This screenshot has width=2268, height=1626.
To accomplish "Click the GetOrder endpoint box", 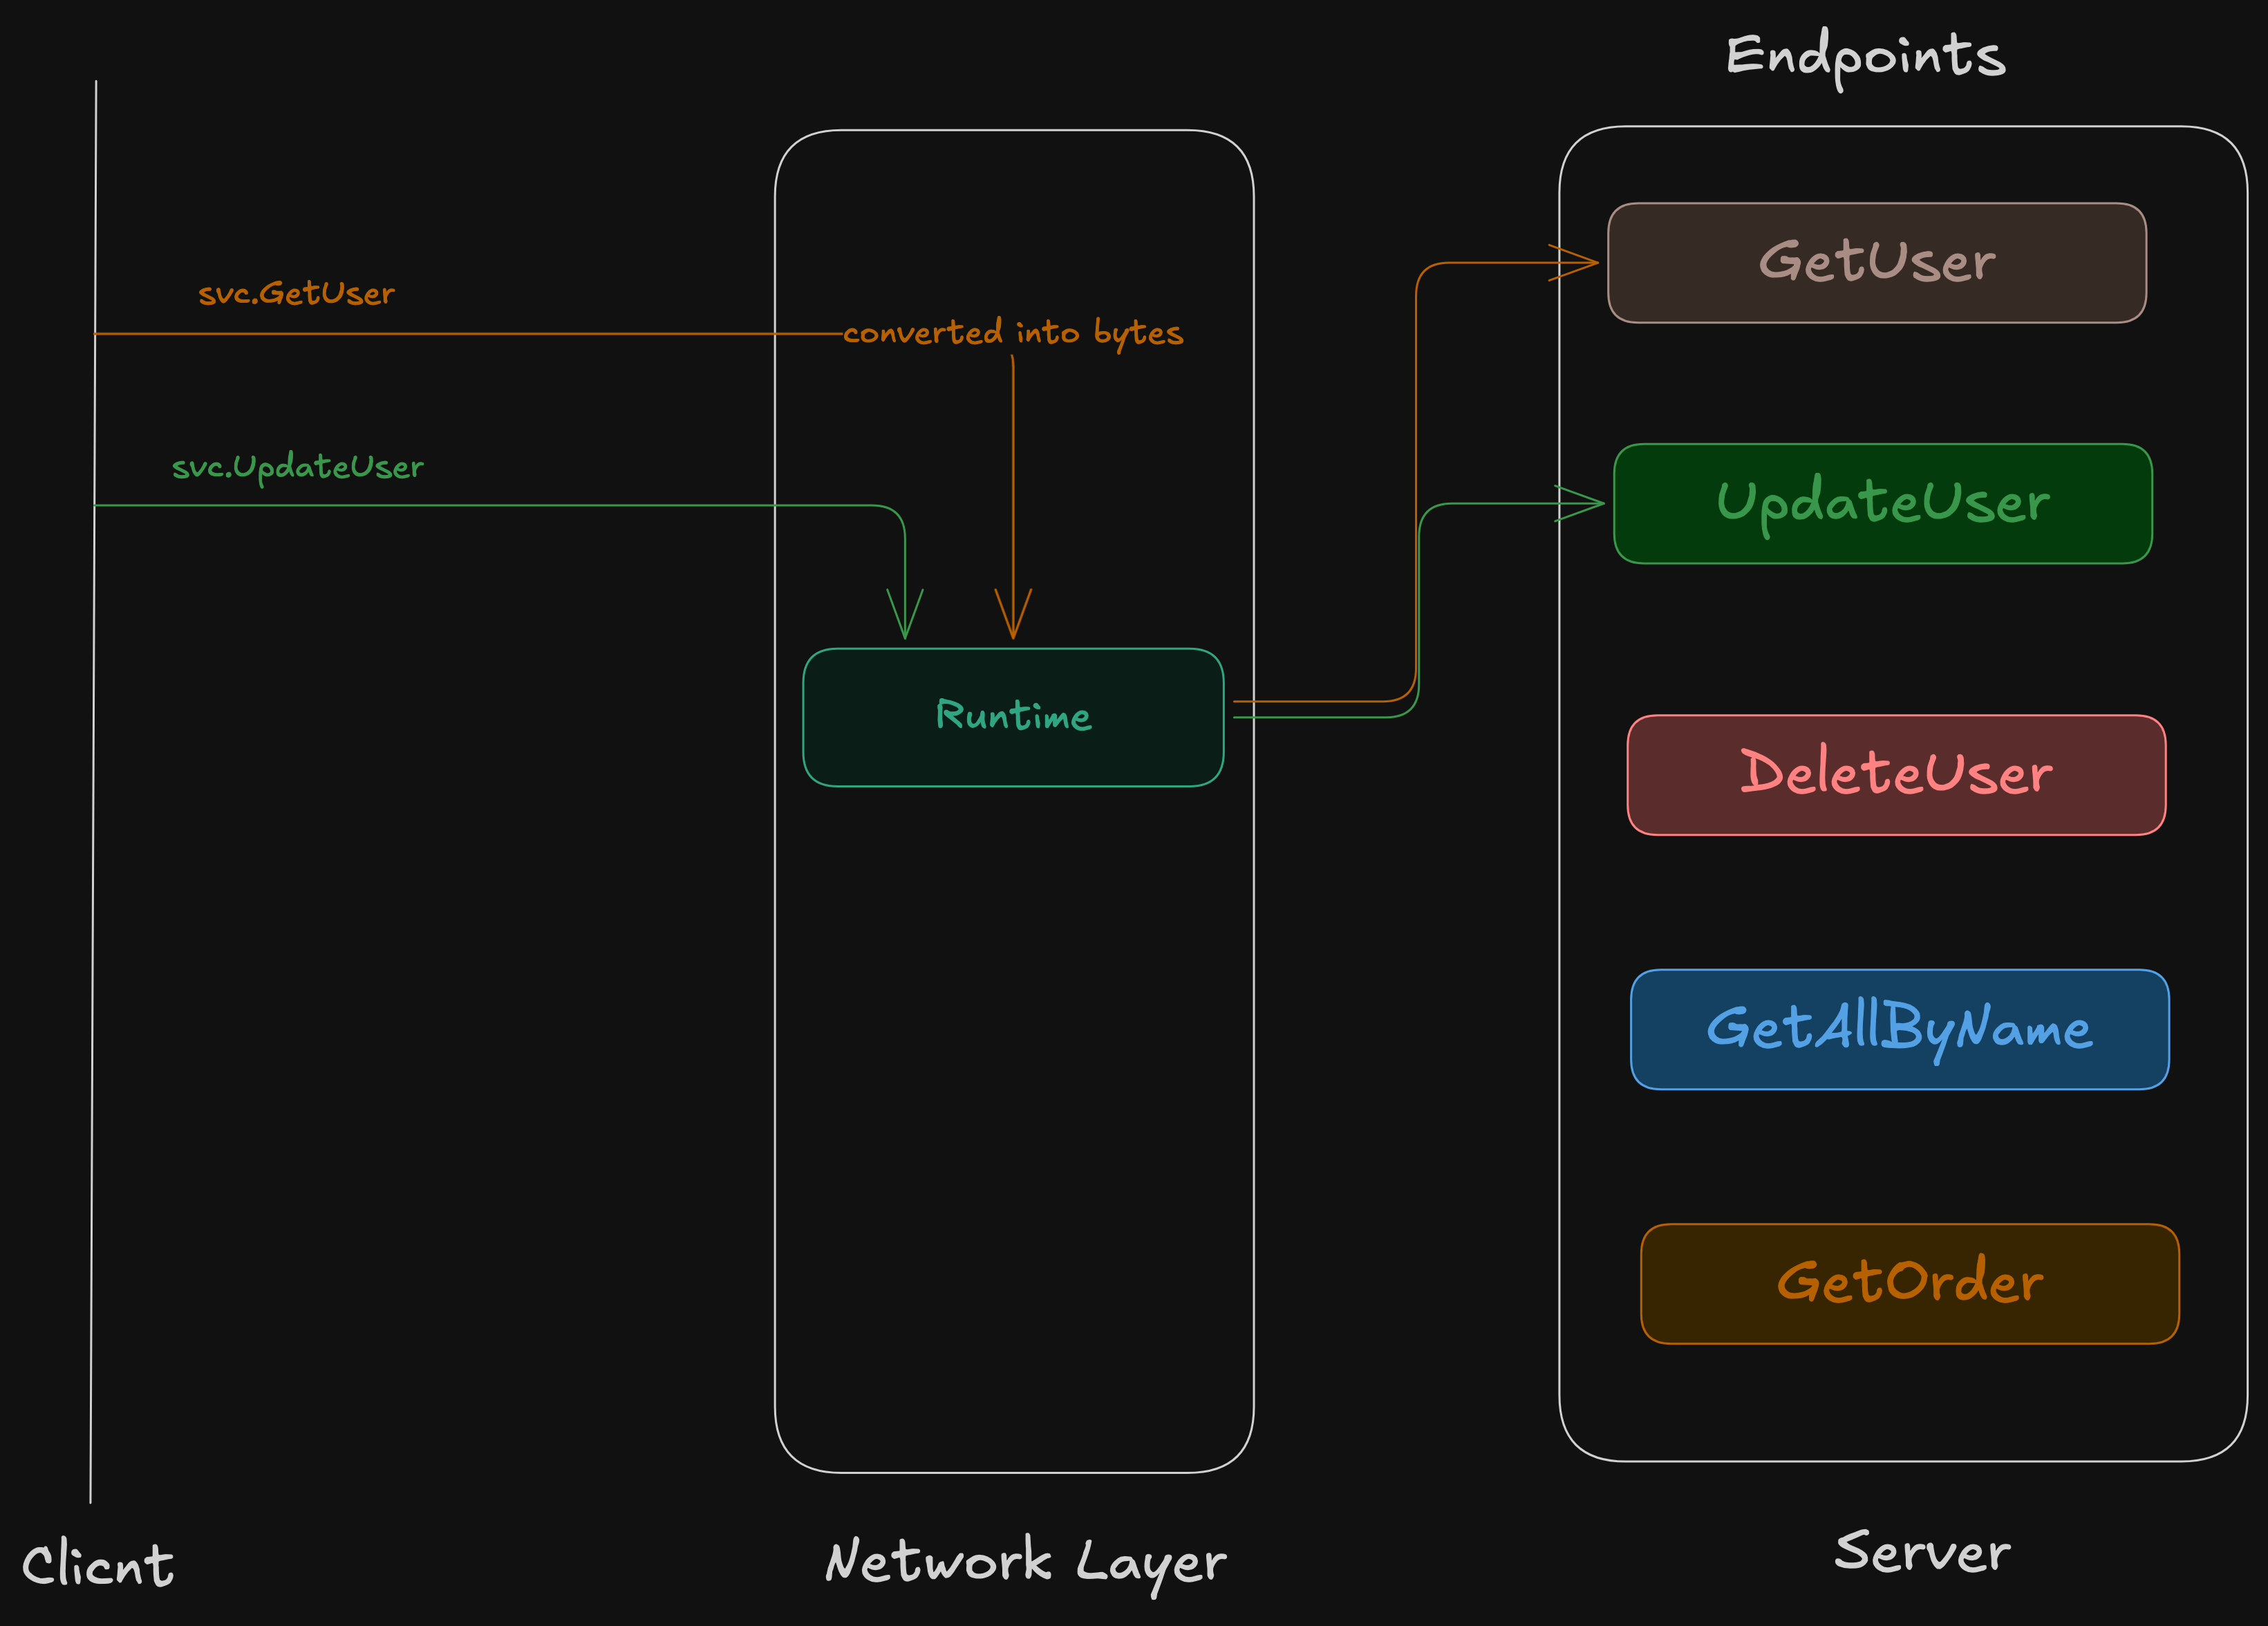I will pos(1909,1283).
